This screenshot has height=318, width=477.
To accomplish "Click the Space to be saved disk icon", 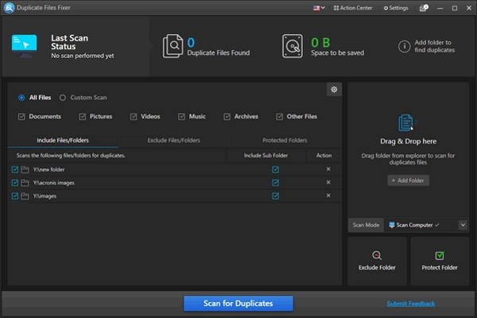I will tap(293, 46).
